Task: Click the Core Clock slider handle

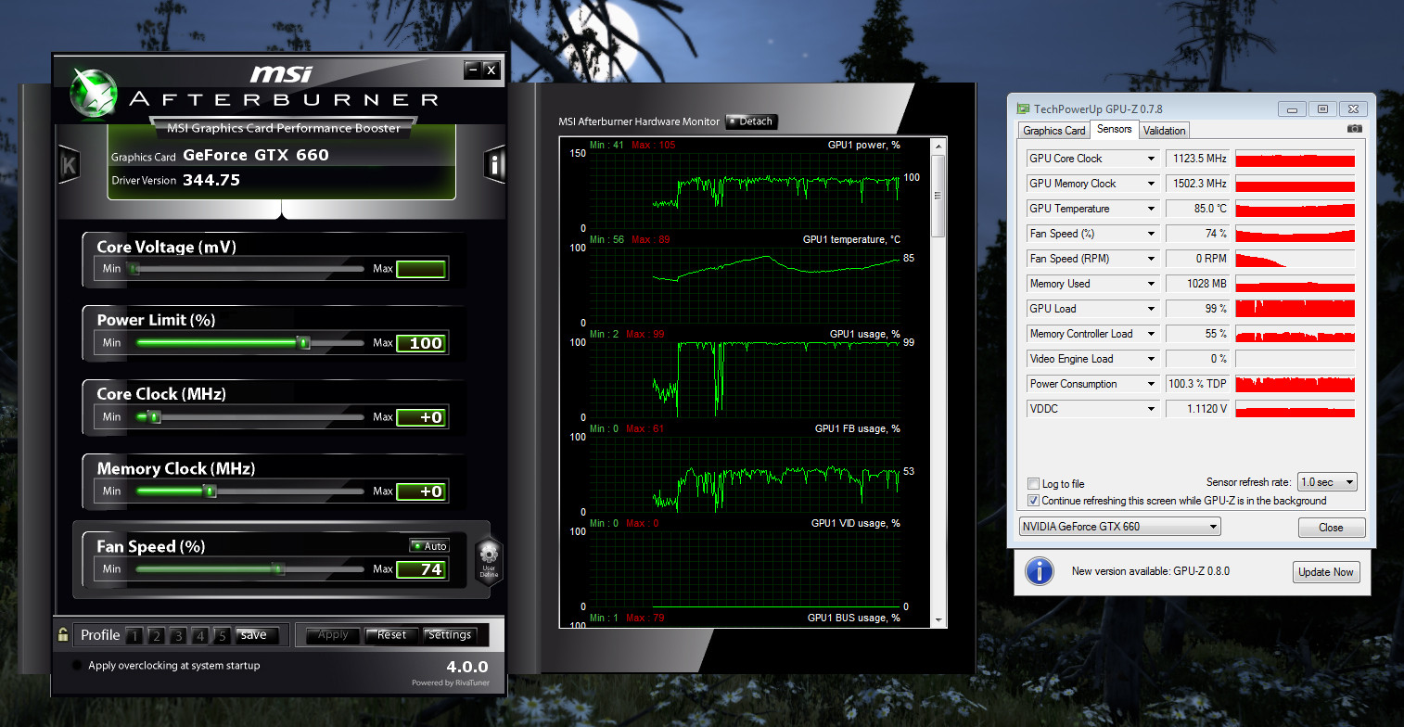Action: click(x=155, y=417)
